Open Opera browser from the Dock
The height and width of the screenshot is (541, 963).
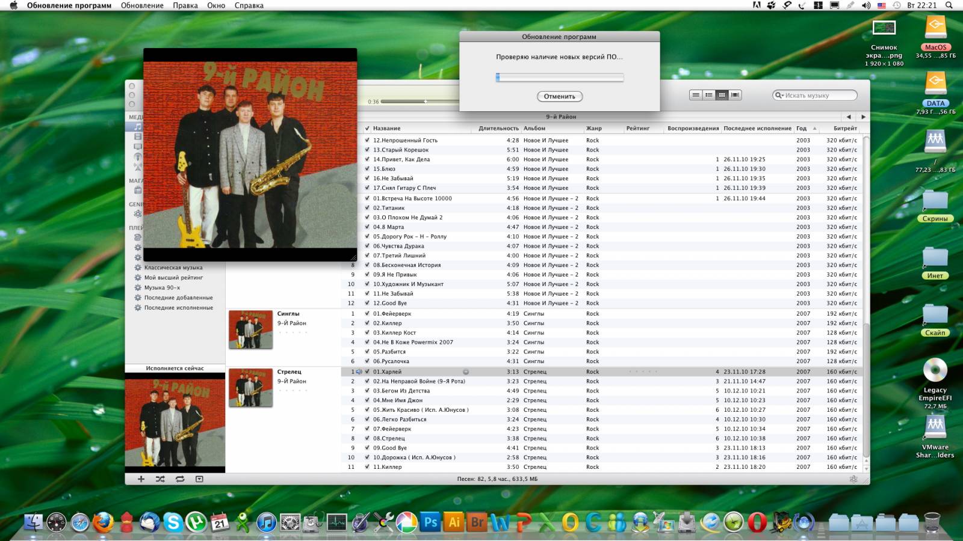tap(757, 522)
